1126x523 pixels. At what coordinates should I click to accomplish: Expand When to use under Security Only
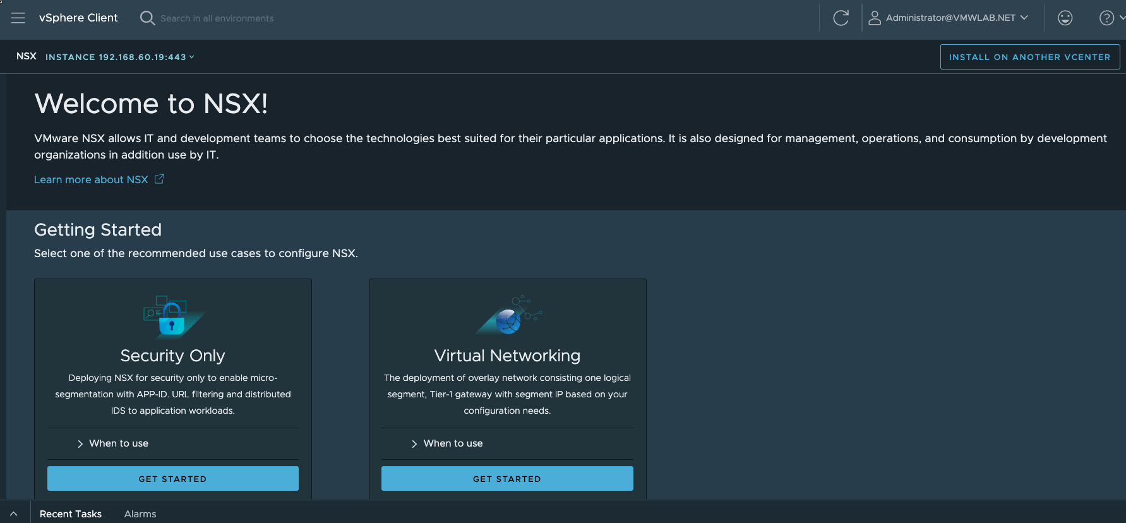pos(113,443)
